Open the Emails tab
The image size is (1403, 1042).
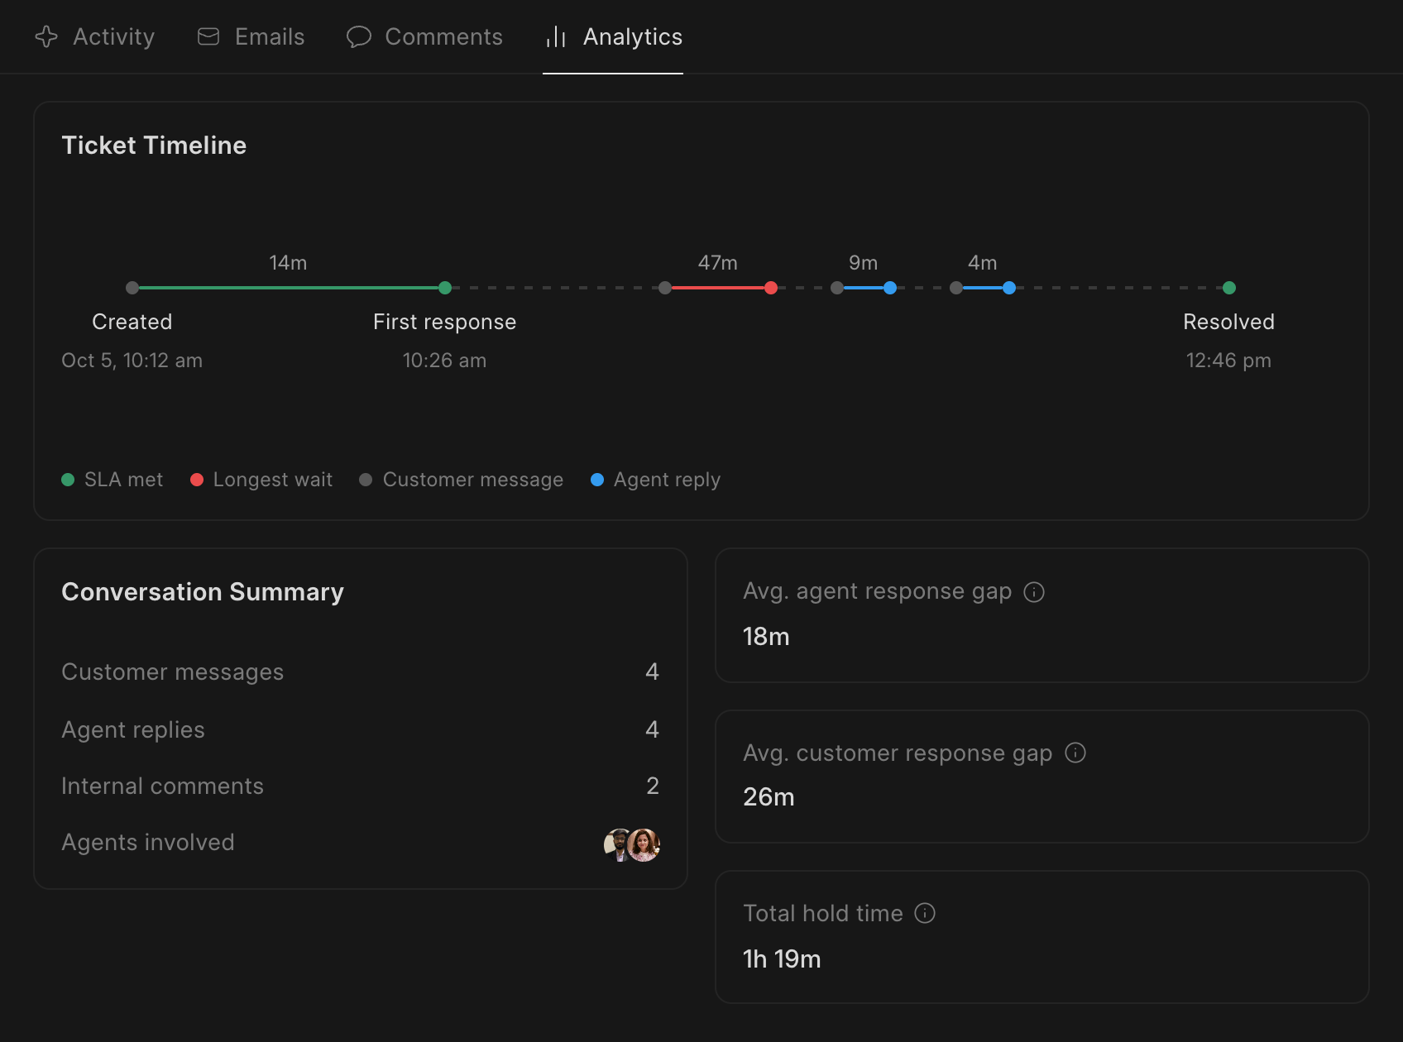coord(251,36)
